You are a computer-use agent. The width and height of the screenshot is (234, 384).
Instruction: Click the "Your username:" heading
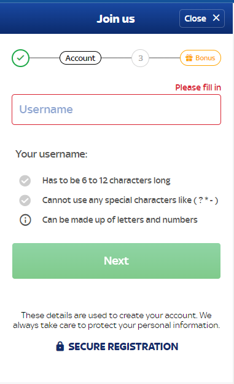pos(52,154)
